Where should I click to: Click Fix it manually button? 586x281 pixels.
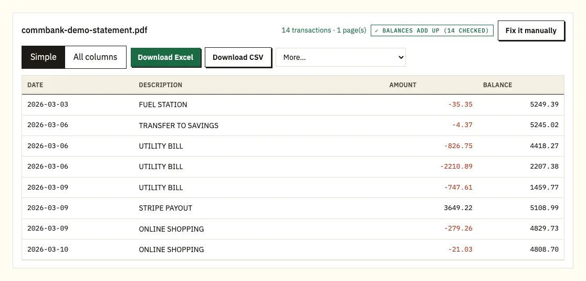[531, 30]
